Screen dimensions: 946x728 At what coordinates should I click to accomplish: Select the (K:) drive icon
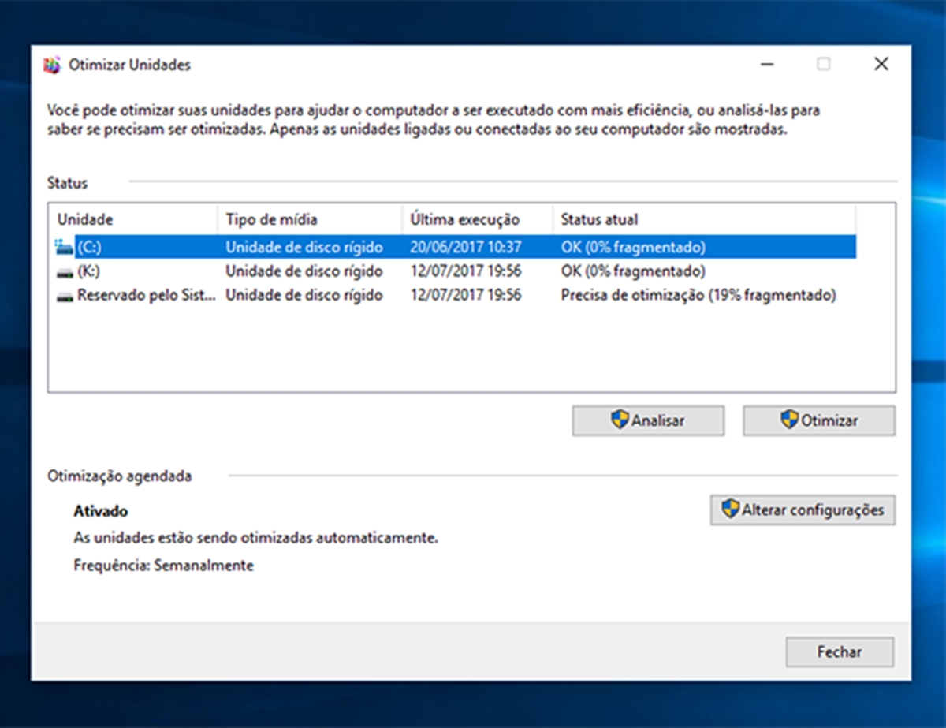point(64,272)
